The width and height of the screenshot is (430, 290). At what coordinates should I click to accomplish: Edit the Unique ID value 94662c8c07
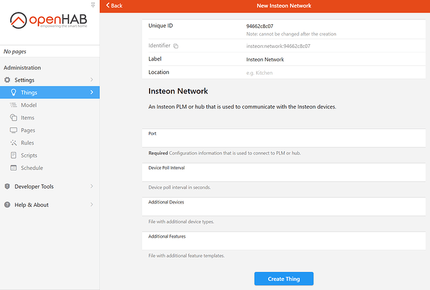coord(260,26)
